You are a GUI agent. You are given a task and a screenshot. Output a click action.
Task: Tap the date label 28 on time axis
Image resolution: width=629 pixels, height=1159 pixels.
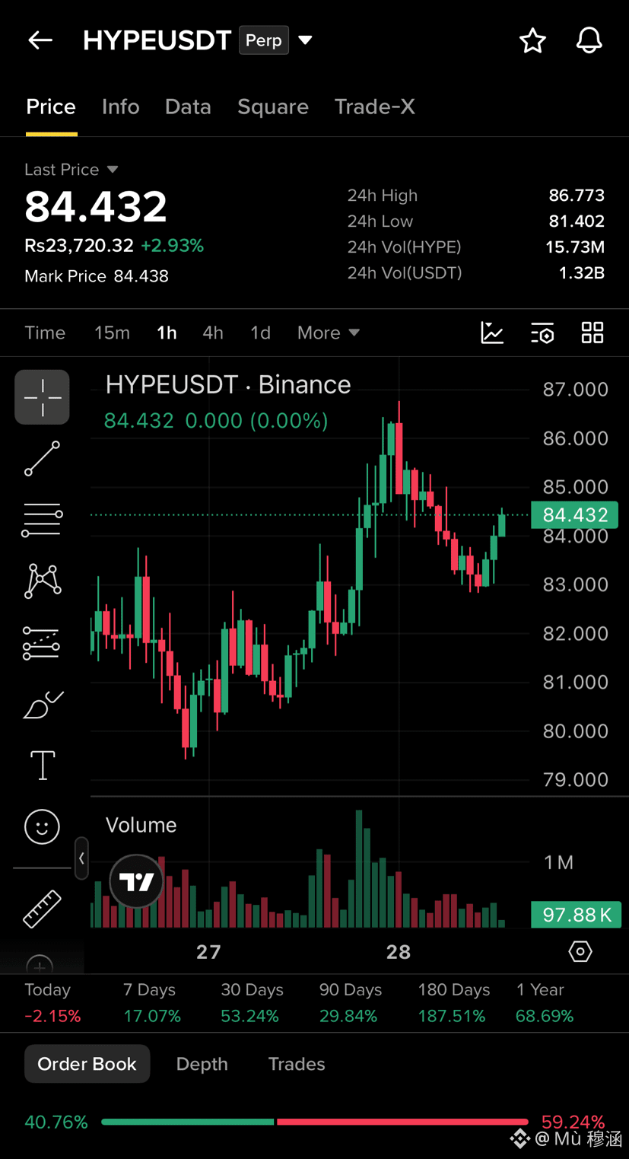(x=399, y=952)
